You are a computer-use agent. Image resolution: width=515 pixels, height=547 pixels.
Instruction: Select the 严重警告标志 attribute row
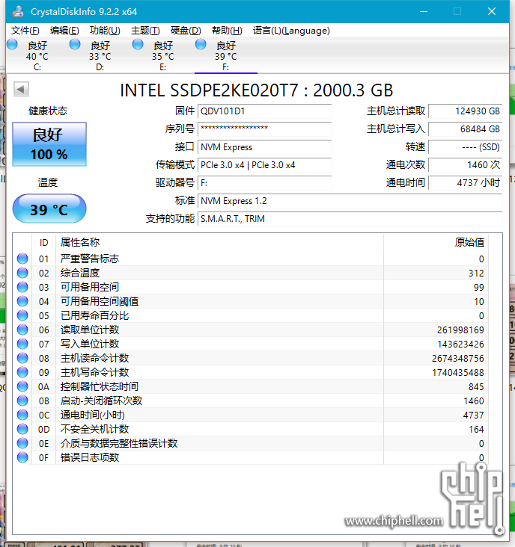click(251, 259)
